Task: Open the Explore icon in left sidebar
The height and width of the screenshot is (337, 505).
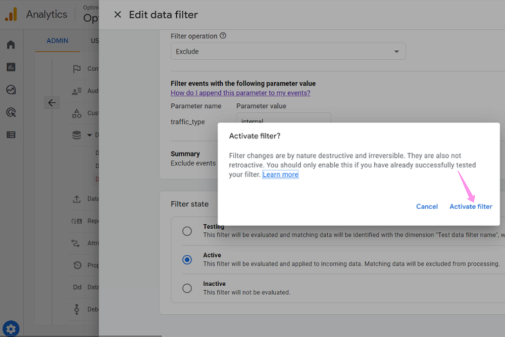Action: point(11,90)
